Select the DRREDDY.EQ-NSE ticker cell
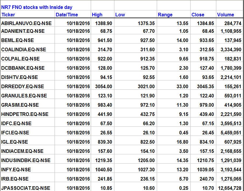Image resolution: width=244 pixels, height=191 pixels. coord(23,86)
